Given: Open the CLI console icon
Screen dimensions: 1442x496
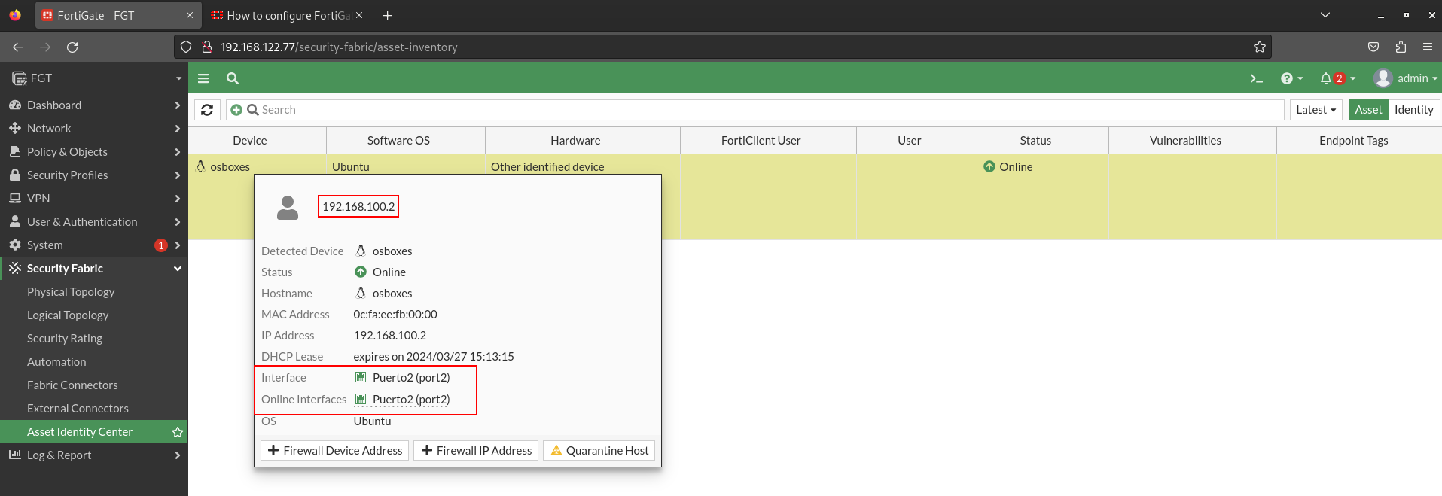Looking at the screenshot, I should pyautogui.click(x=1256, y=78).
